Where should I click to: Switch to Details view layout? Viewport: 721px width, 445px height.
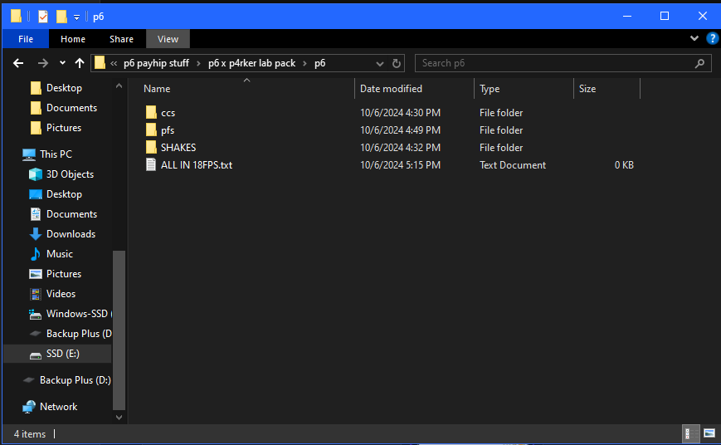(688, 433)
